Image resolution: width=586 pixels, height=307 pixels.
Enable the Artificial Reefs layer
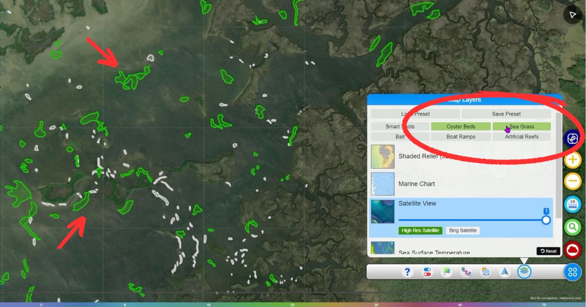click(x=522, y=137)
